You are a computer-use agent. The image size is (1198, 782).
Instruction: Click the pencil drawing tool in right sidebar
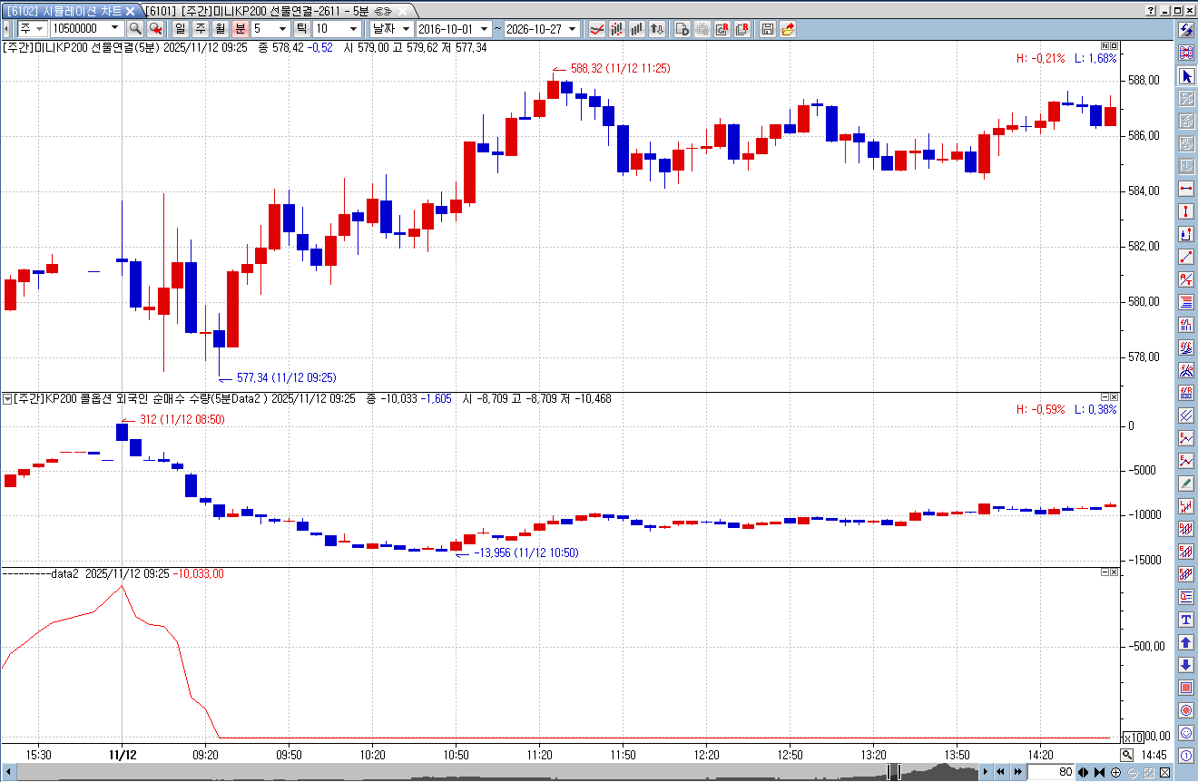[x=1186, y=484]
